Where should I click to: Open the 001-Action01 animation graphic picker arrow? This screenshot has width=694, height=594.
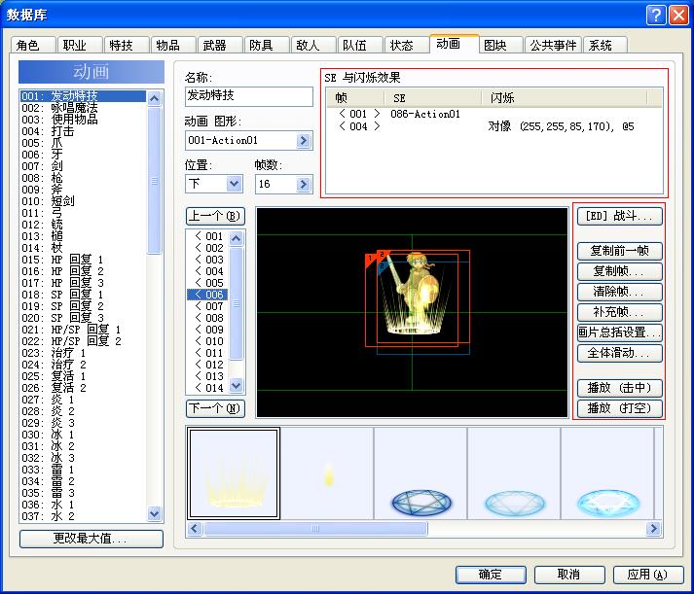pos(303,141)
